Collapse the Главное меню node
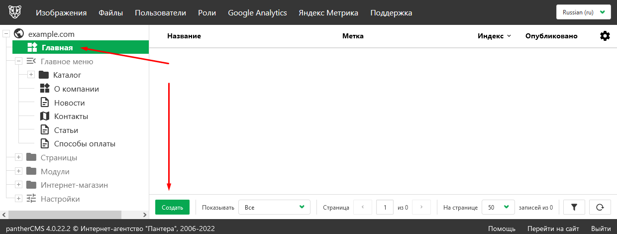 [18, 62]
